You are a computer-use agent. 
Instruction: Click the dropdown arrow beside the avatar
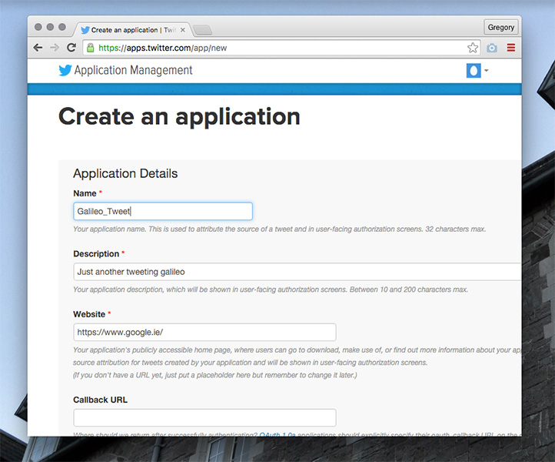[487, 71]
